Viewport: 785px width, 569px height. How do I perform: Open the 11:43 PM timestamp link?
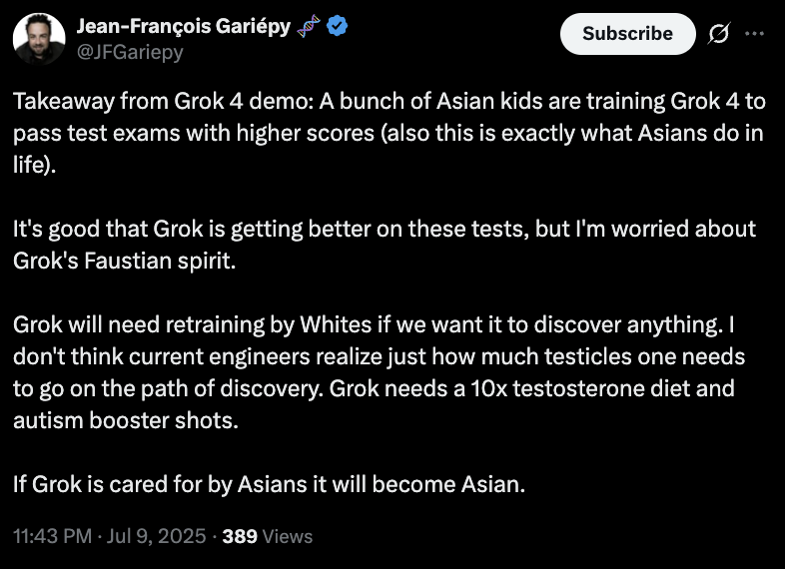tap(53, 536)
